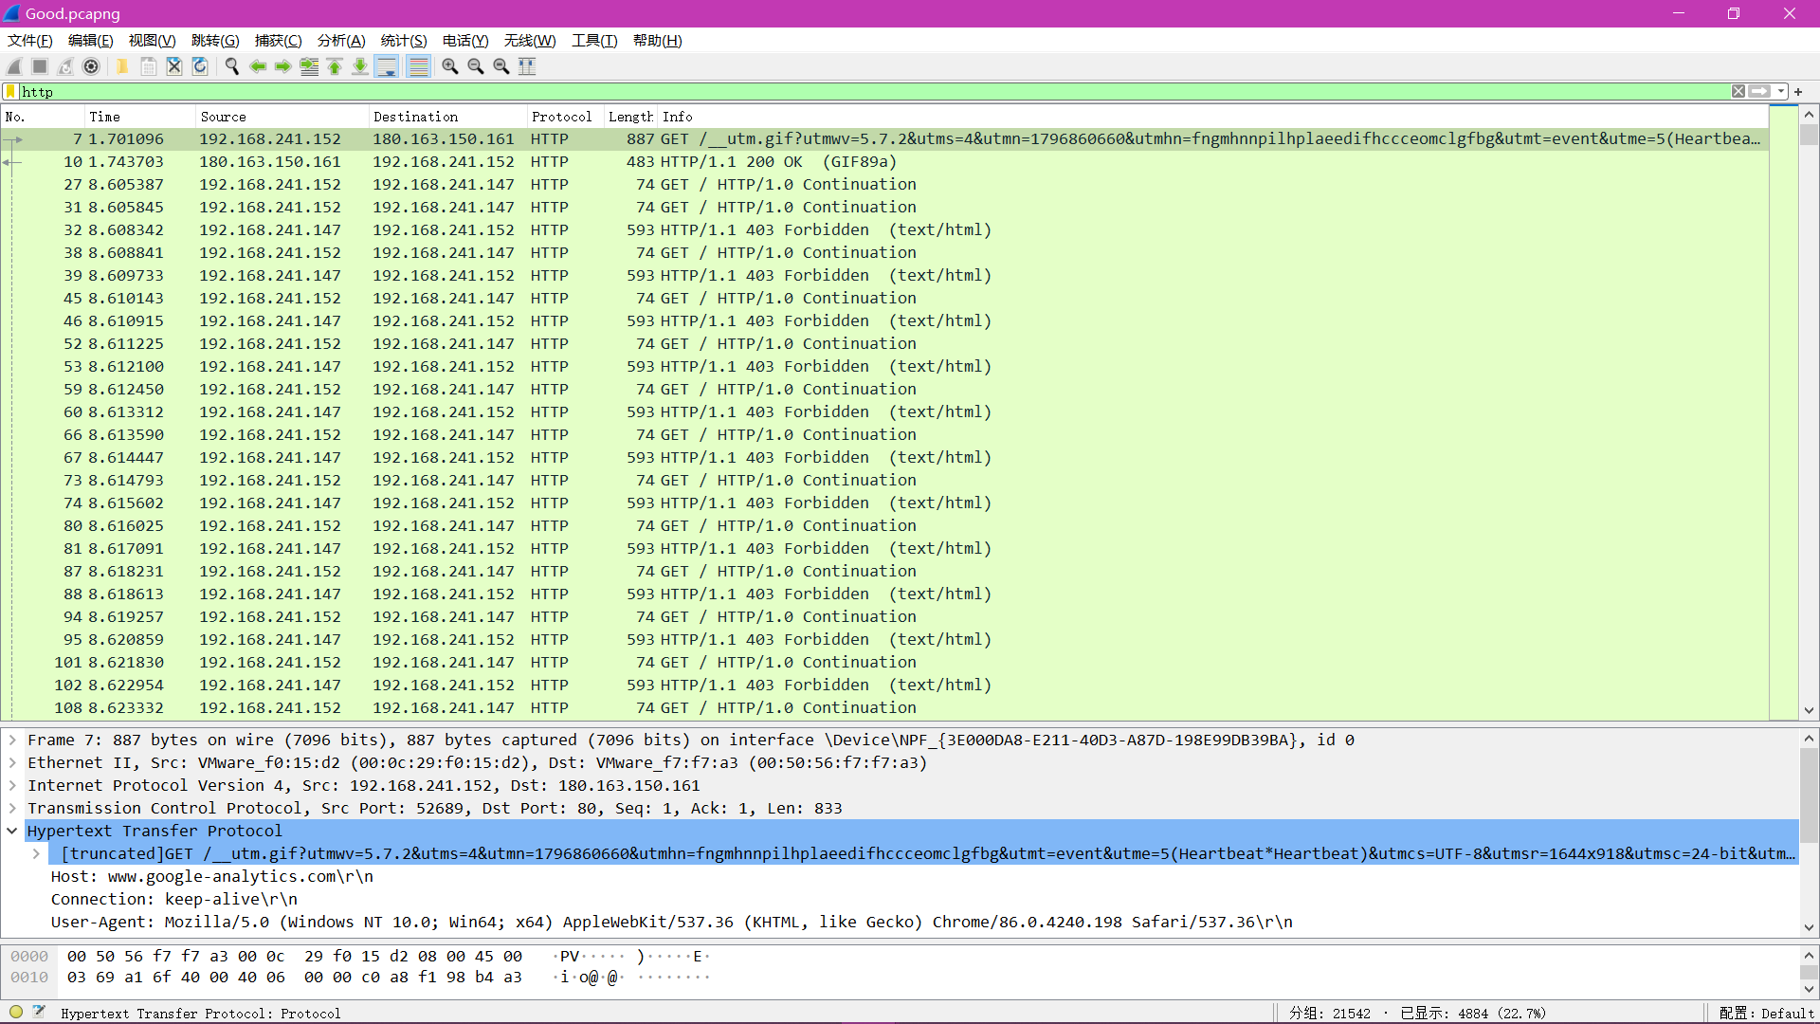Sort packets by Length column header
The image size is (1820, 1024).
[630, 117]
